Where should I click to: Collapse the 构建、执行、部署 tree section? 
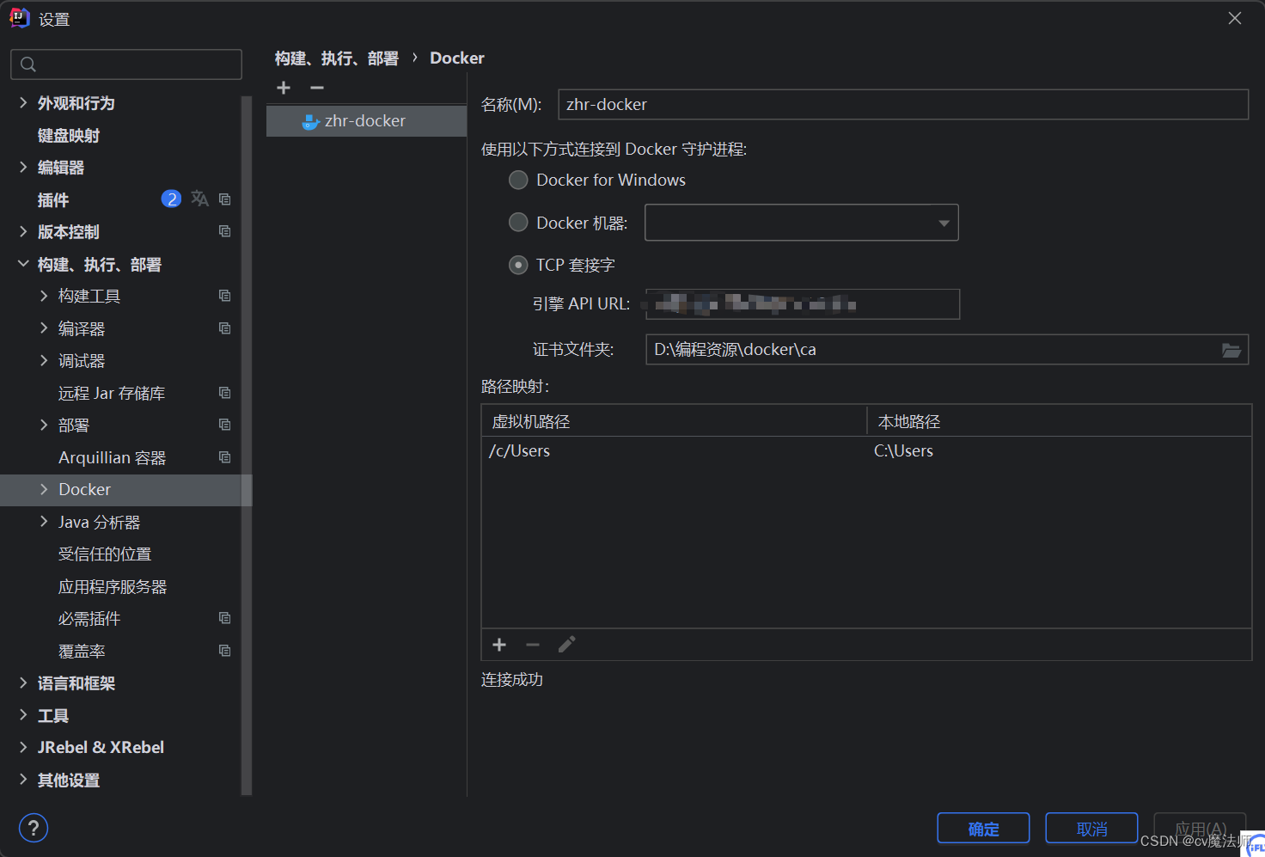pos(22,264)
